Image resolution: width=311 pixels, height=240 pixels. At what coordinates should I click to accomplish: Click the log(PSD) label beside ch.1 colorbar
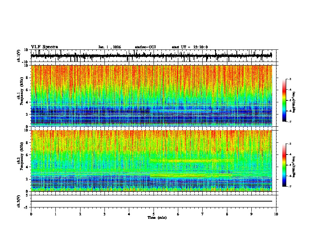pos(294,102)
